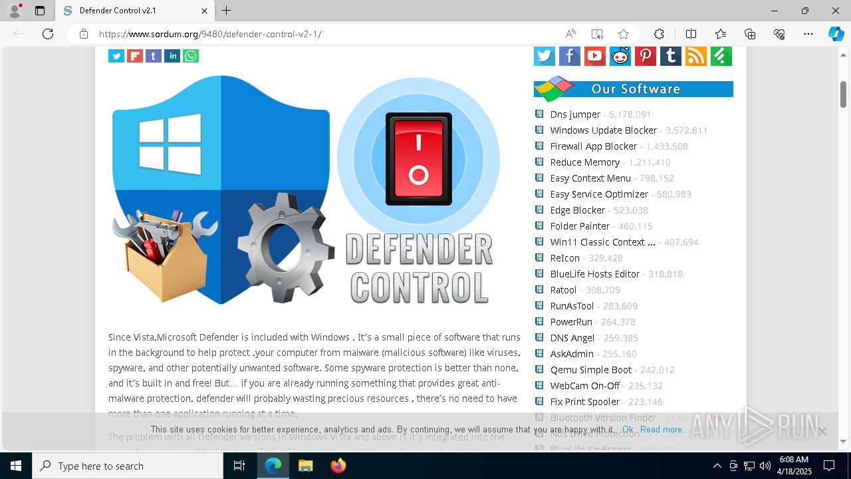Open the Edge profile icon
This screenshot has height=479, width=851.
tap(15, 11)
